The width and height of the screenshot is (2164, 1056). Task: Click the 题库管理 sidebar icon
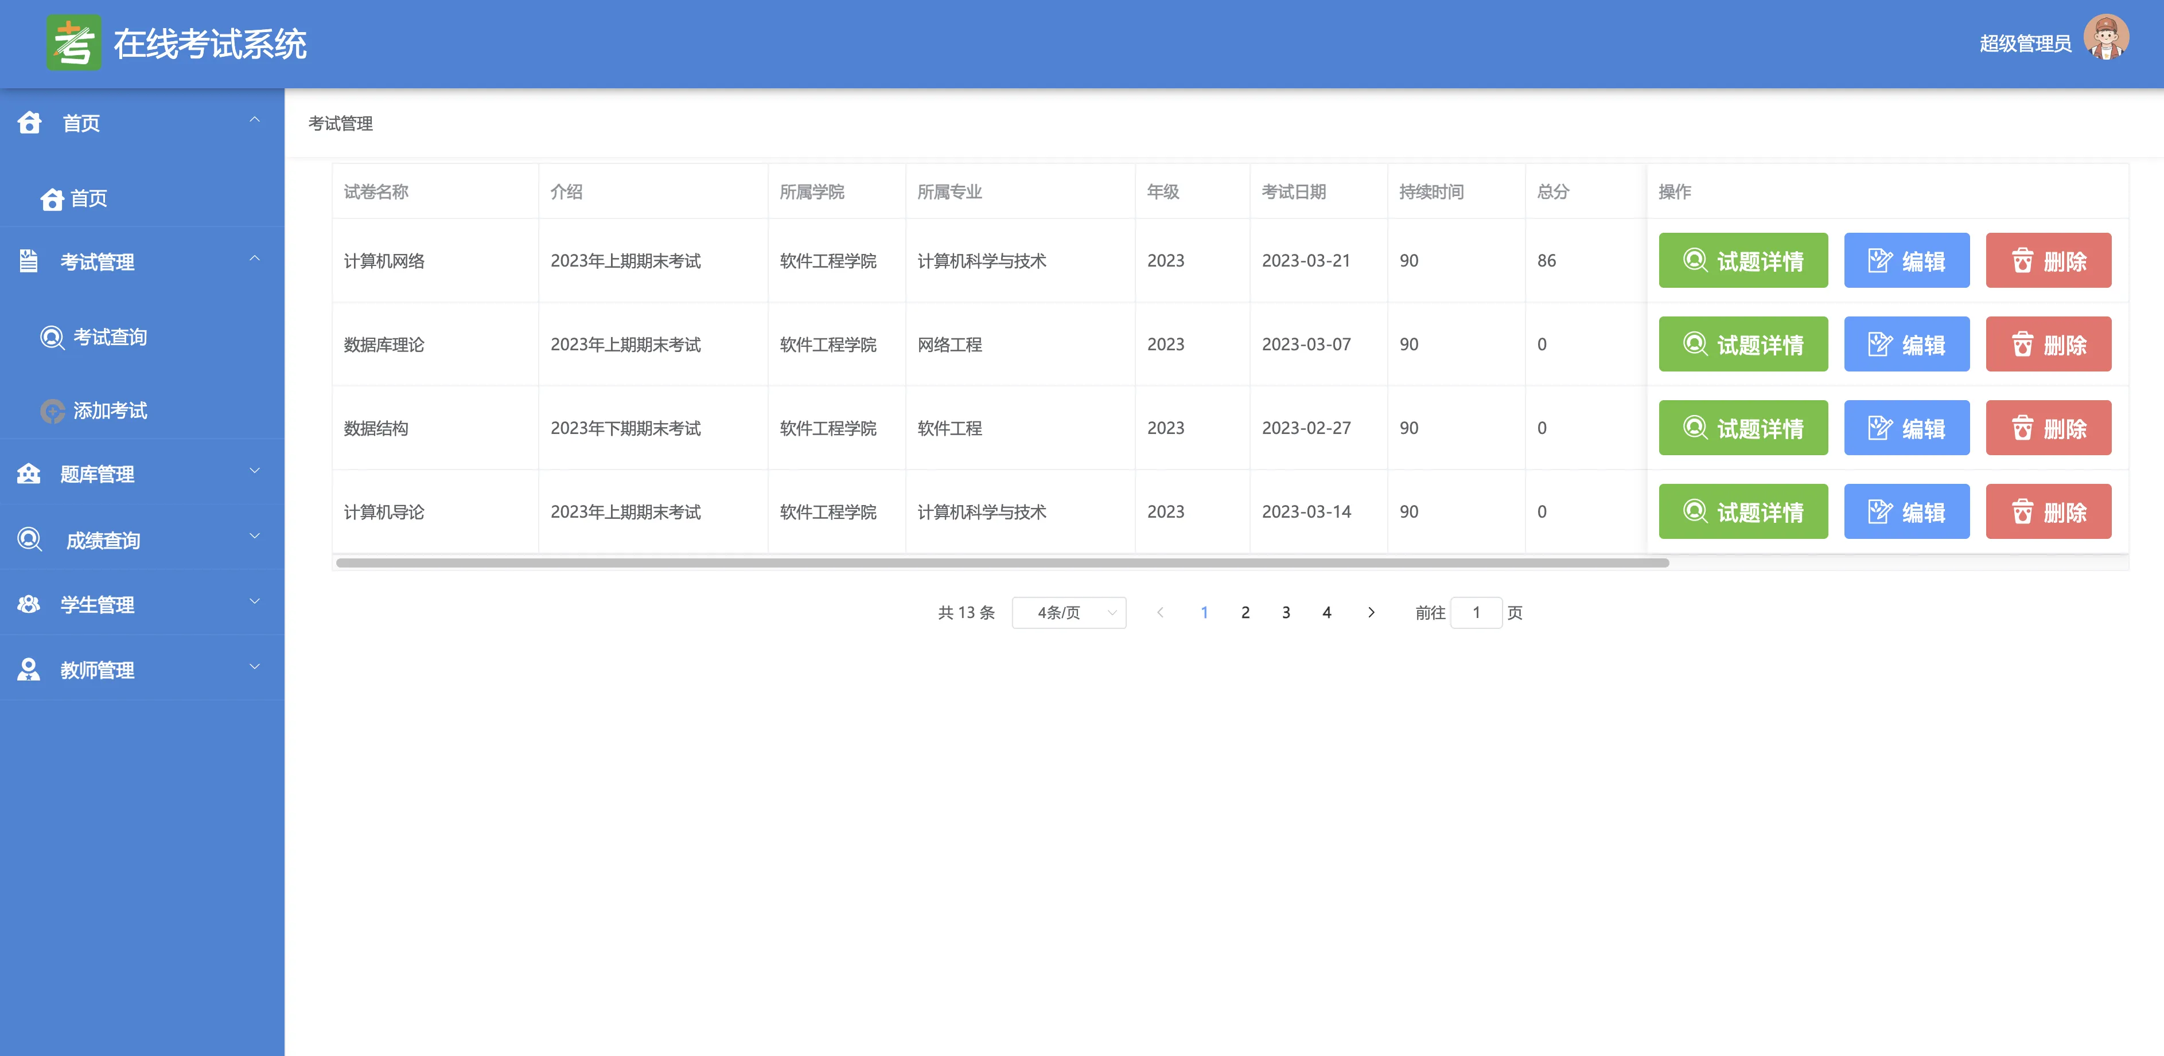(29, 474)
